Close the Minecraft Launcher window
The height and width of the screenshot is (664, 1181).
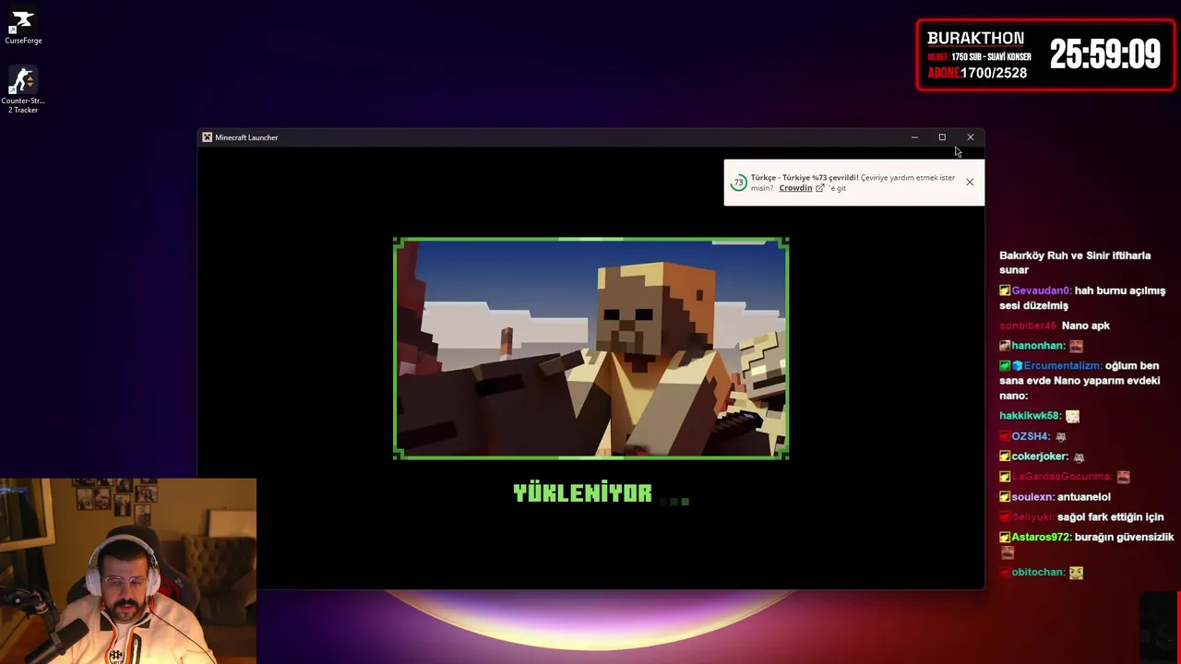pyautogui.click(x=971, y=137)
